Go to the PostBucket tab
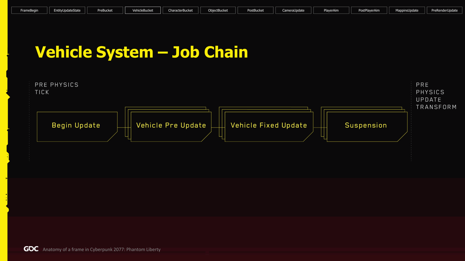 coord(255,10)
